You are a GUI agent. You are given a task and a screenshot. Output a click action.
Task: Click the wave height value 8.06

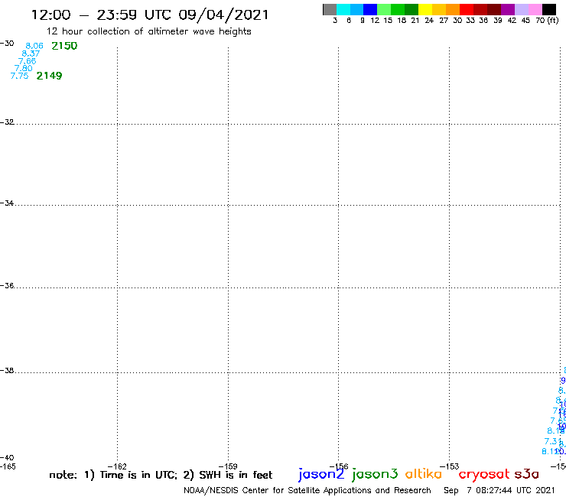pyautogui.click(x=34, y=46)
